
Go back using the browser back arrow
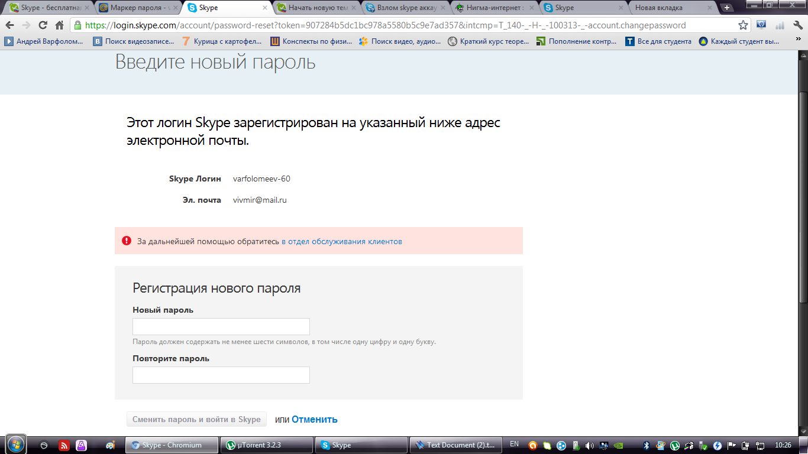pos(9,25)
